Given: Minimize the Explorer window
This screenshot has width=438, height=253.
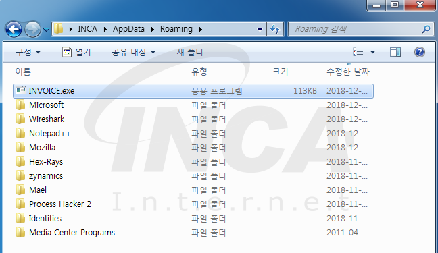Looking at the screenshot, I should (376, 5).
